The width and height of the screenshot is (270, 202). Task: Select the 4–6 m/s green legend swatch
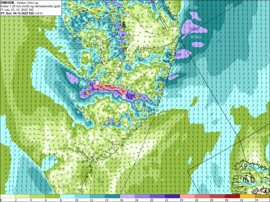coord(38,196)
